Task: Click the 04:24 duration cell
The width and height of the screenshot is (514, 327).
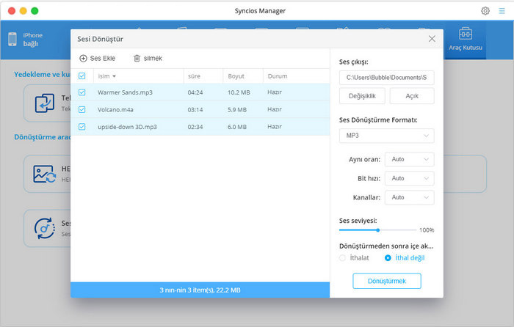Action: point(195,92)
